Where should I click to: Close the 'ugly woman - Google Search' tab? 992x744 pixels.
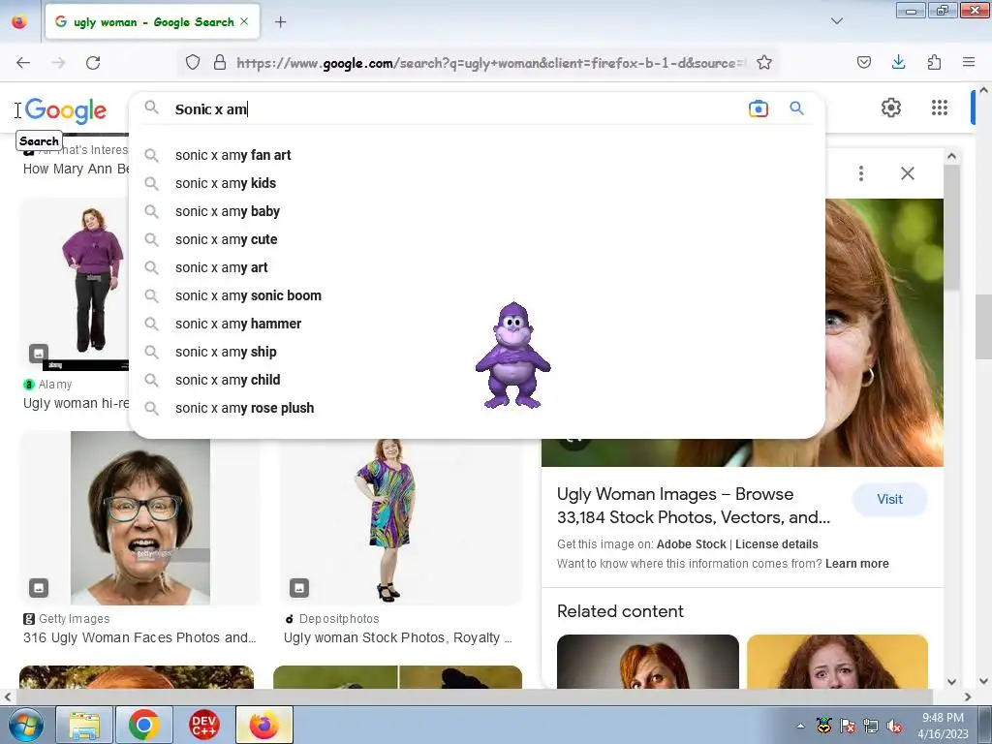tap(244, 21)
